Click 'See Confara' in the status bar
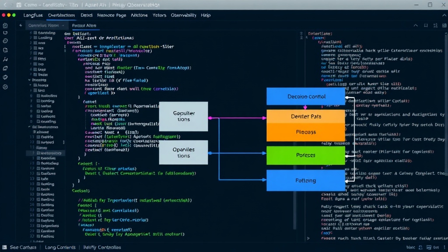Image resolution: width=448 pixels, height=252 pixels. coord(23,248)
